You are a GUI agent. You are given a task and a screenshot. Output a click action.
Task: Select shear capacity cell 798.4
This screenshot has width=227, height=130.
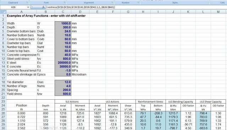(203, 113)
